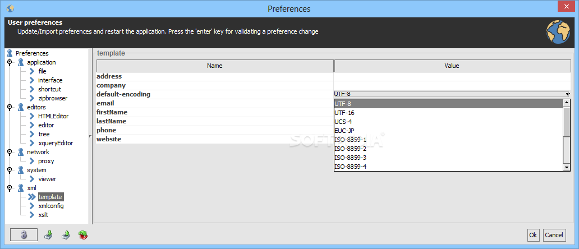Click the 'address' name cell

214,77
